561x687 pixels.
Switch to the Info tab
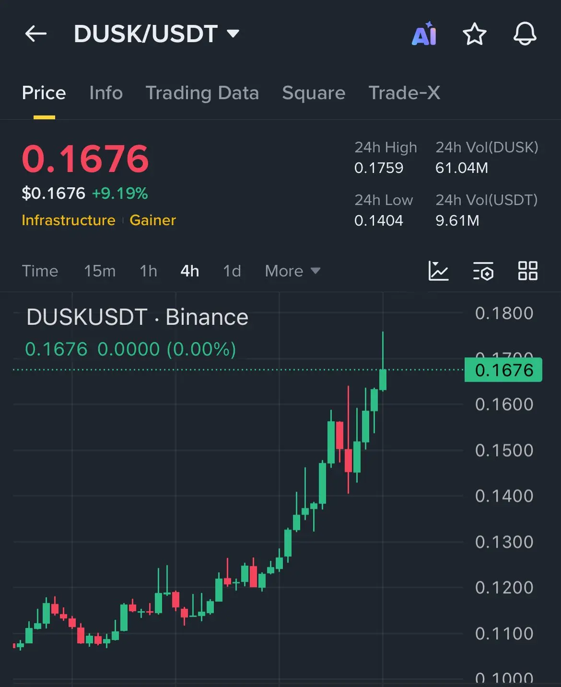(x=106, y=93)
